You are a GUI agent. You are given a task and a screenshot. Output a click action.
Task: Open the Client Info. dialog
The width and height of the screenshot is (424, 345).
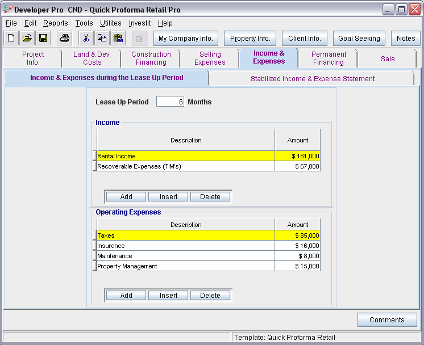pyautogui.click(x=305, y=39)
